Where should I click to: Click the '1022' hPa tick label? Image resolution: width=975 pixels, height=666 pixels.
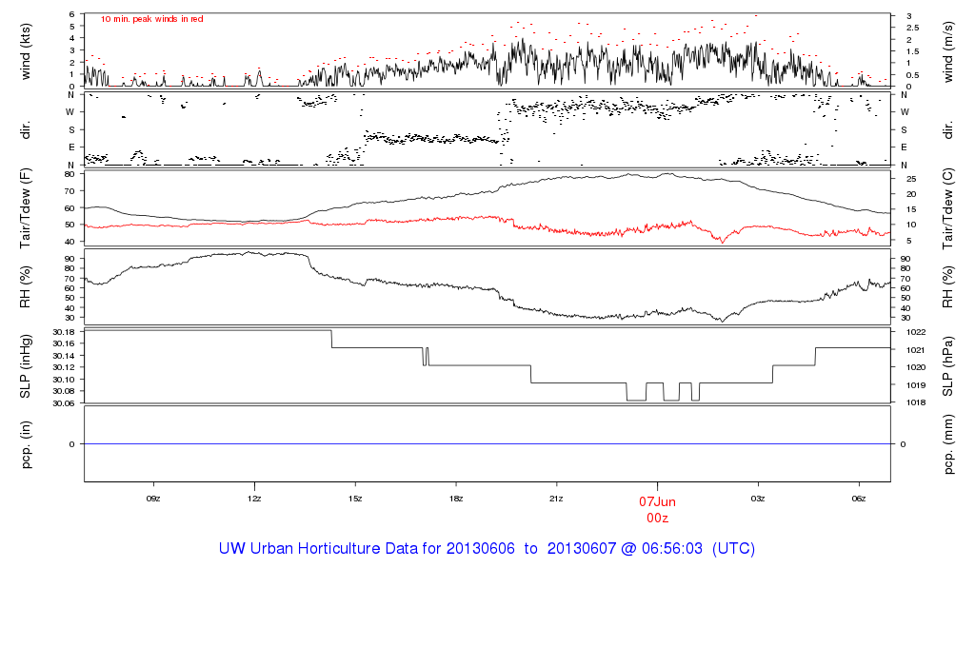(916, 332)
